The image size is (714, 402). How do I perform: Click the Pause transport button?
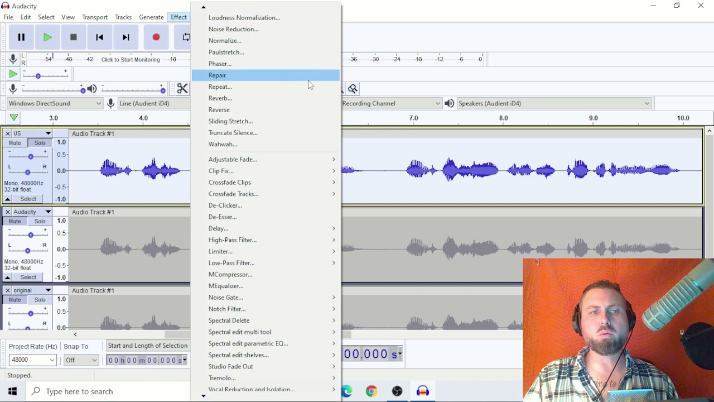21,37
